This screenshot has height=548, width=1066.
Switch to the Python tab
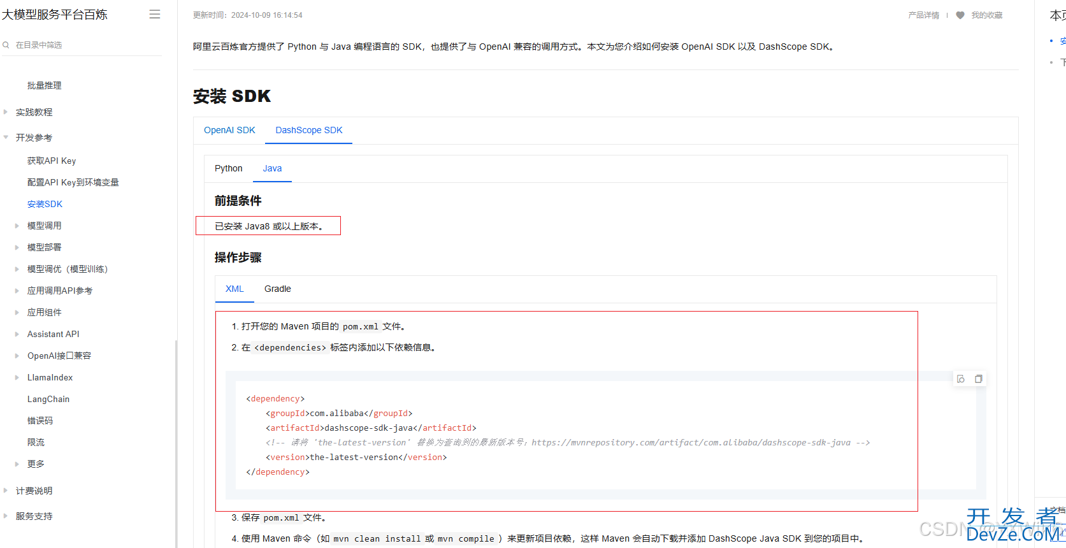pos(229,168)
